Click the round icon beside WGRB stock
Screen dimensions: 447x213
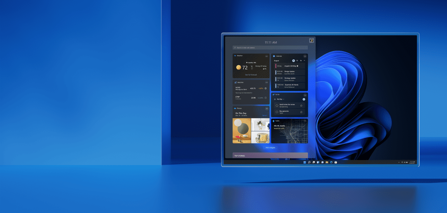(x=265, y=88)
